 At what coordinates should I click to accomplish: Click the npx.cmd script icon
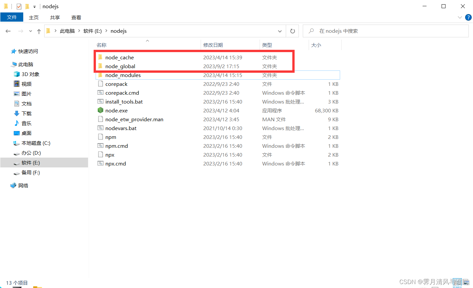pos(100,163)
